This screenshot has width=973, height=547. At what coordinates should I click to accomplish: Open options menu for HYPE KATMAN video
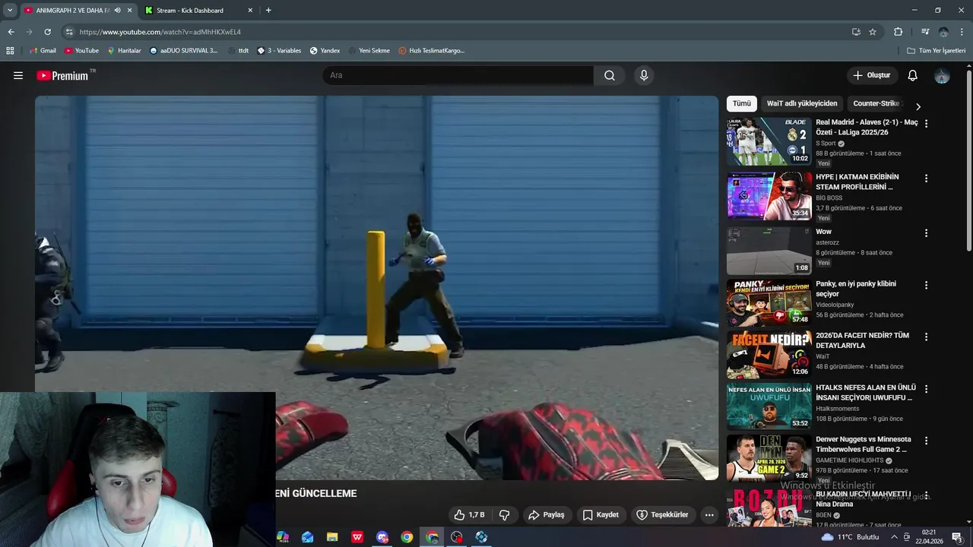926,179
